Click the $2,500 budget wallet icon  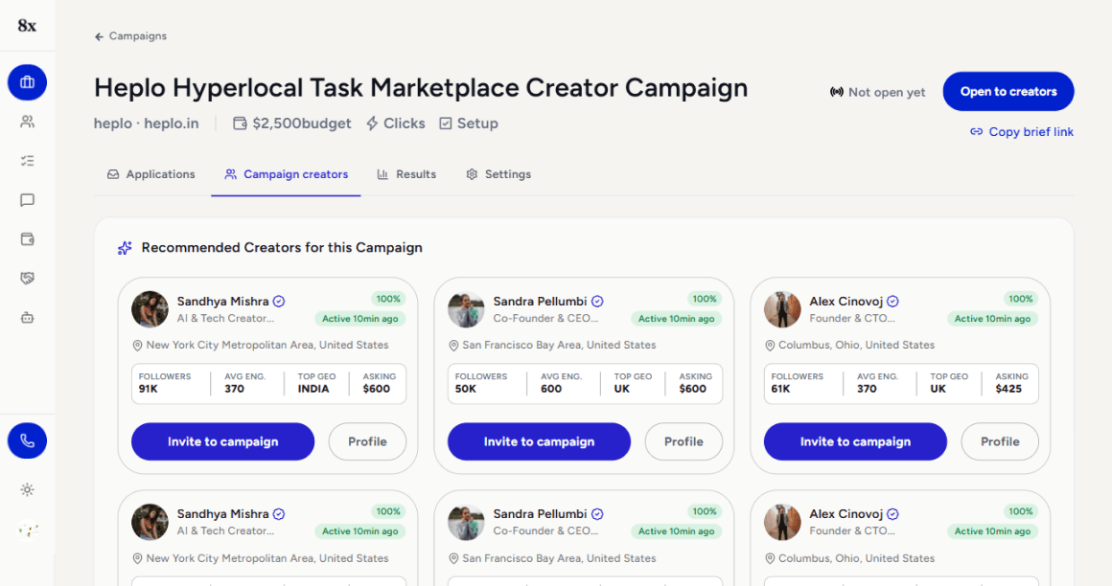240,124
